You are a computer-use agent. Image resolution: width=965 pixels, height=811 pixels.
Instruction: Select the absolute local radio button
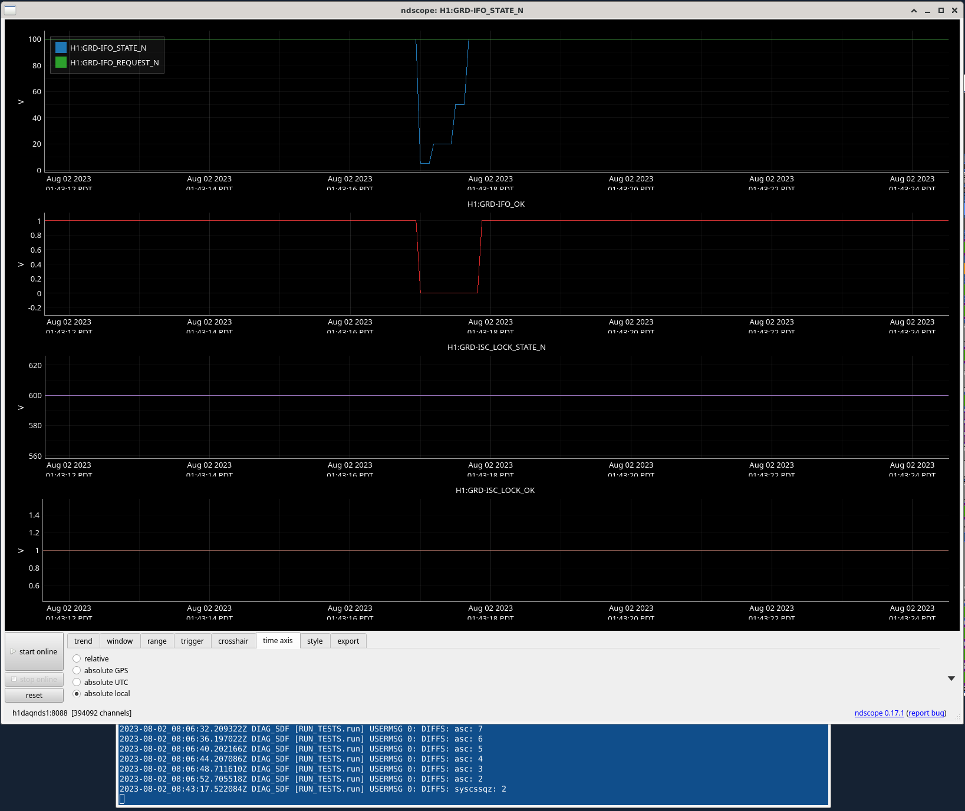click(77, 694)
